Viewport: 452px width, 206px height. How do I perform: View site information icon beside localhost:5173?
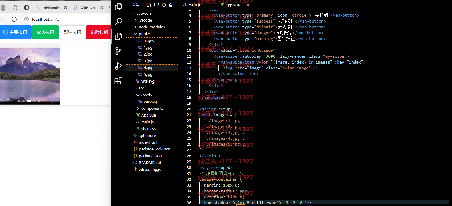(x=27, y=19)
